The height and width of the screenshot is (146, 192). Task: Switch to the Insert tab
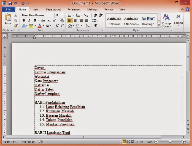coord(36,9)
